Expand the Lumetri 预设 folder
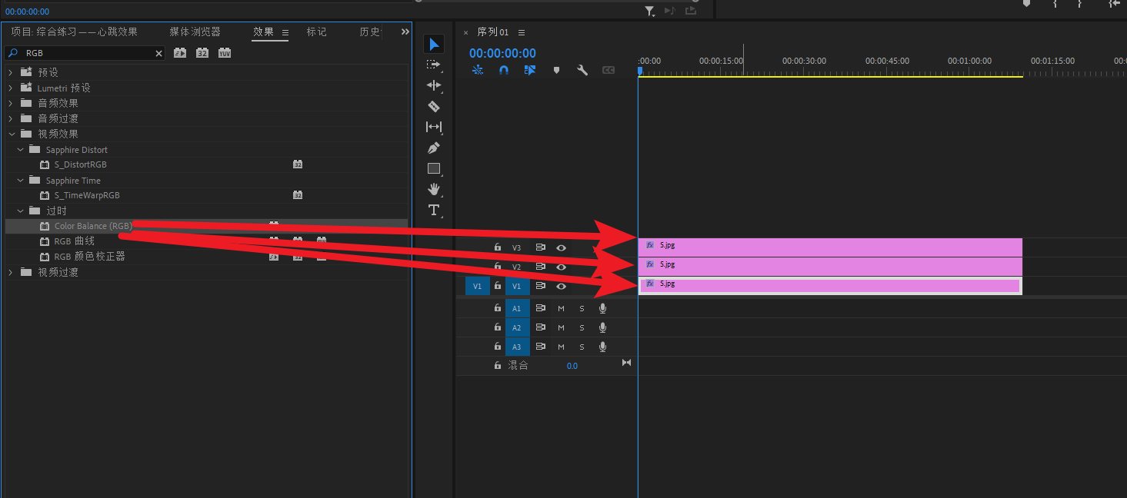 click(11, 88)
